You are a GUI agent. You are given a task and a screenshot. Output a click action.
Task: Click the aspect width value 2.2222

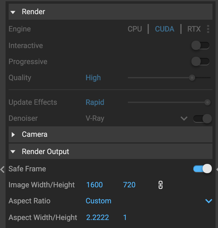coord(97,218)
